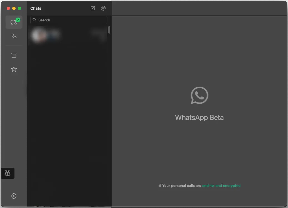Start a new chat with compose icon

pyautogui.click(x=93, y=8)
